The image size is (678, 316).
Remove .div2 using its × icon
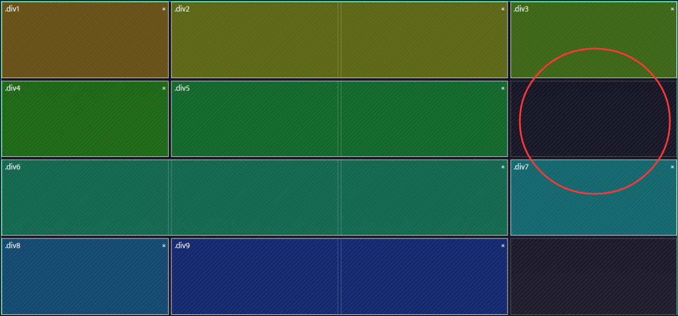click(x=502, y=9)
